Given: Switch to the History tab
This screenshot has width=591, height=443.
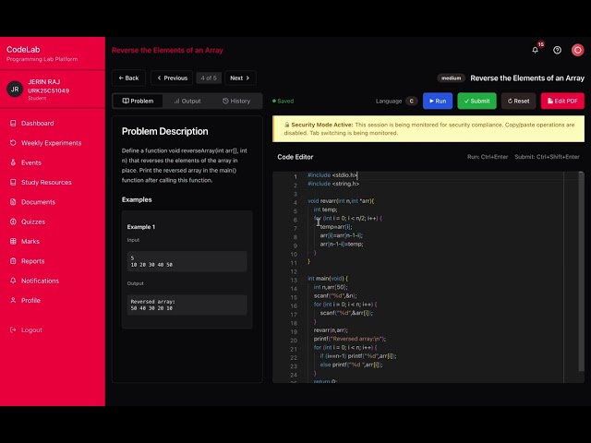Looking at the screenshot, I should click(236, 101).
